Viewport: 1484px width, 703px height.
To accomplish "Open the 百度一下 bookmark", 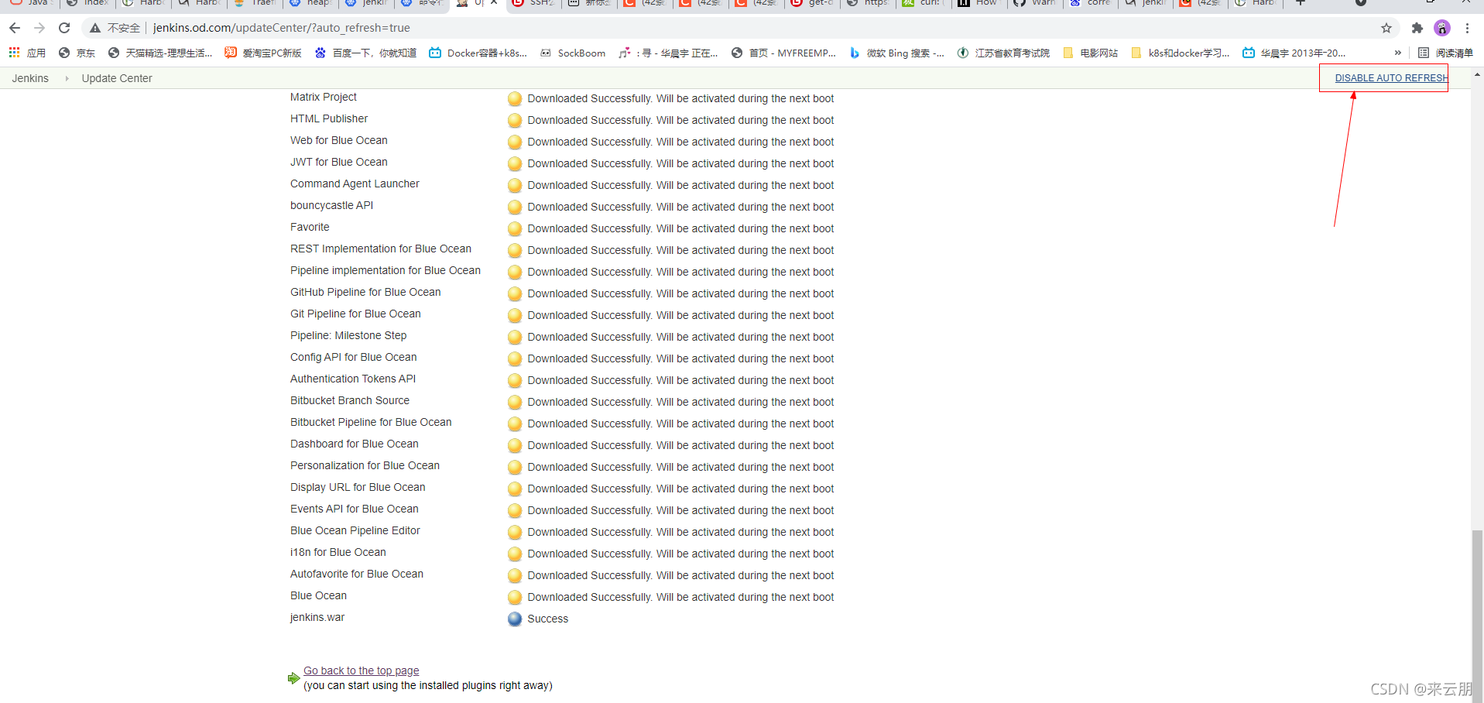I will click(x=365, y=53).
